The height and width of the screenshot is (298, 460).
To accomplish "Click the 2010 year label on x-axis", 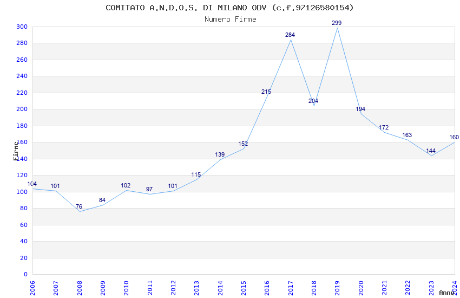I will [127, 288].
